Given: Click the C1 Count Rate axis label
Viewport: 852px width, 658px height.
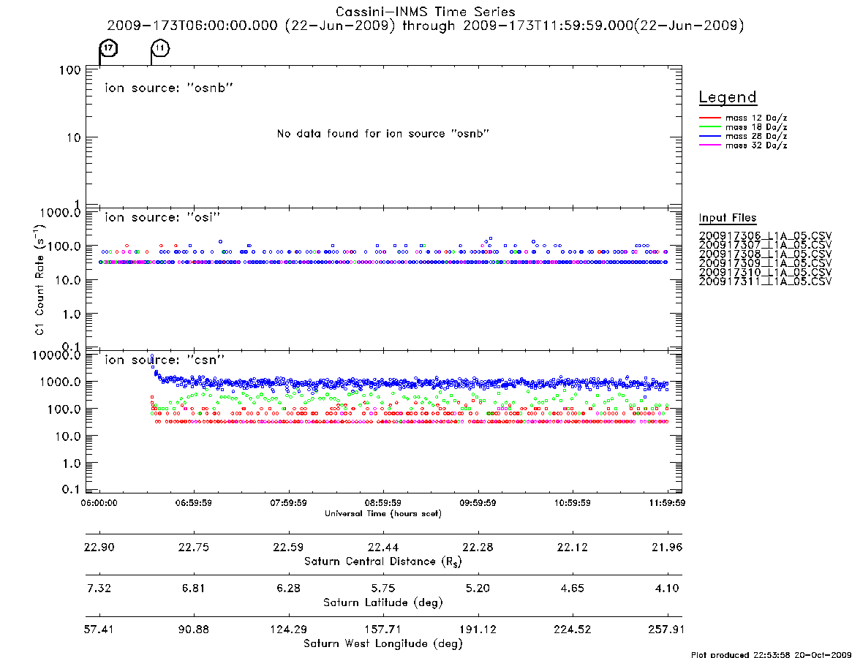Looking at the screenshot, I should click(x=39, y=279).
